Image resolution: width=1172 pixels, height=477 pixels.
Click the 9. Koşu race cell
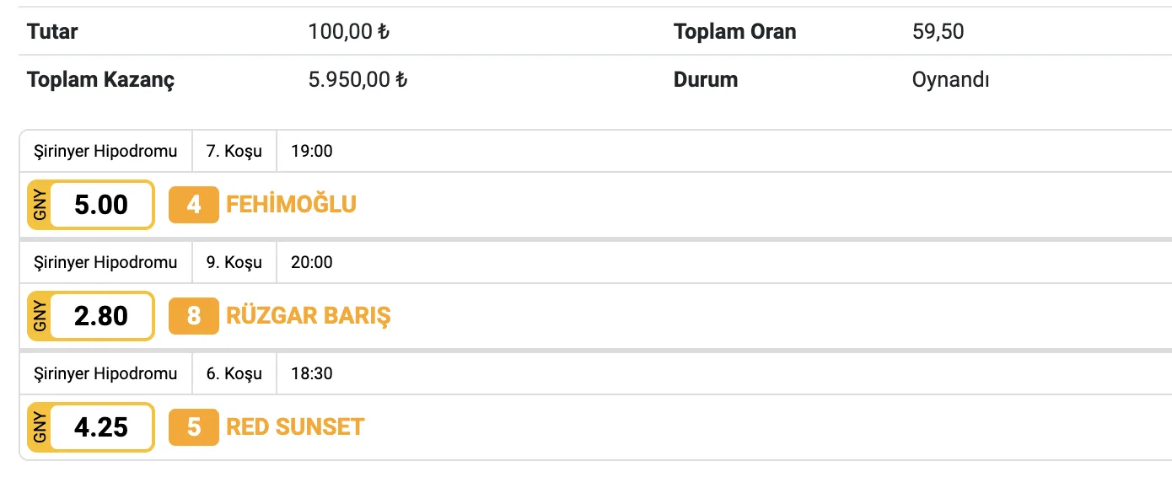point(234,263)
